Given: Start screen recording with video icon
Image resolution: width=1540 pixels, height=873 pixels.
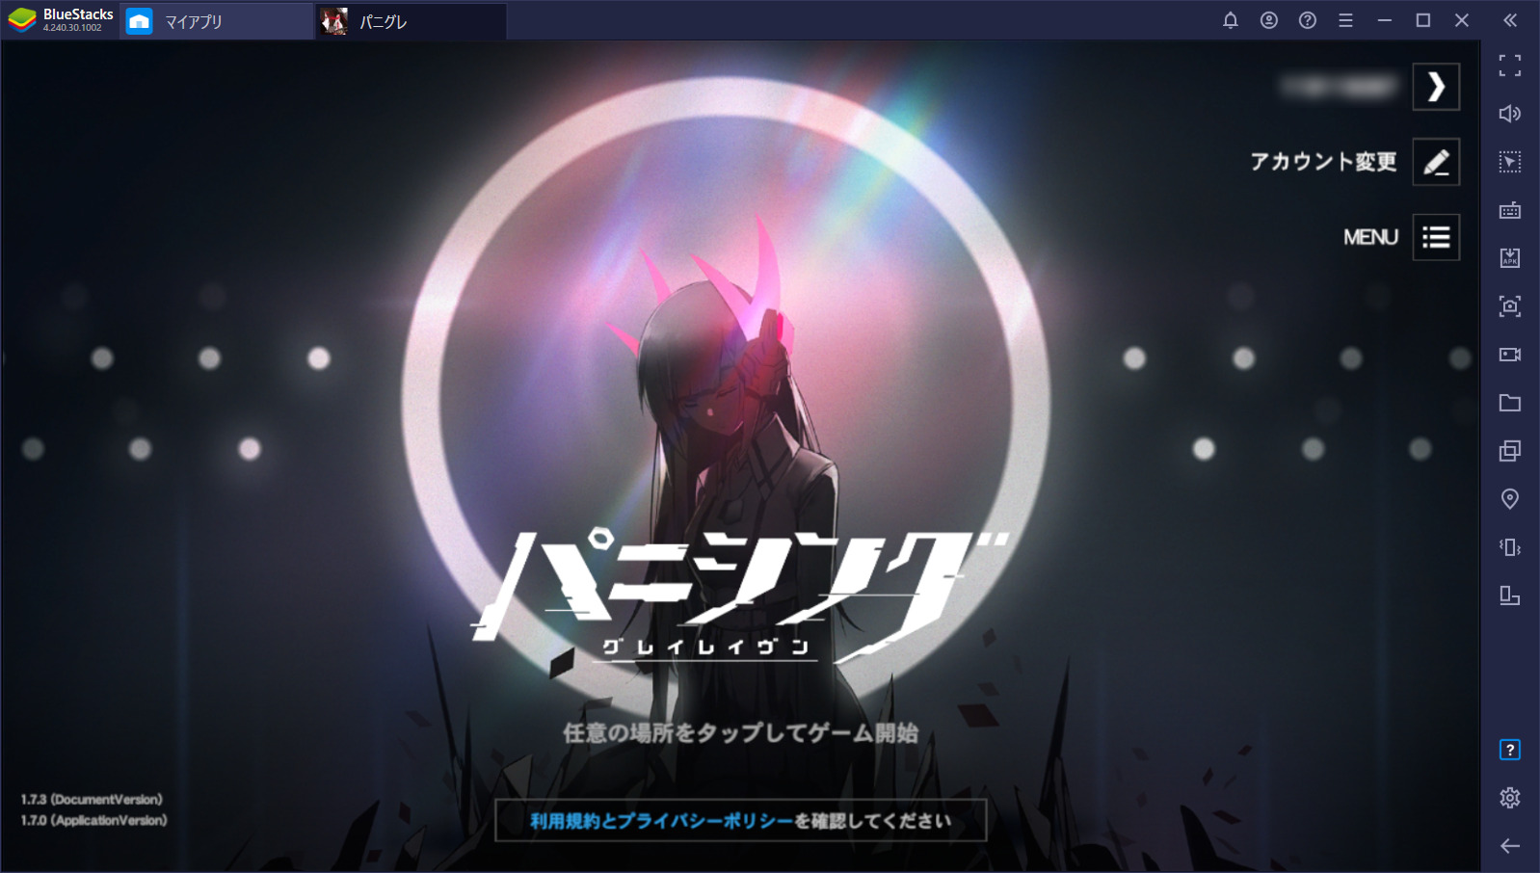Looking at the screenshot, I should click(1510, 355).
